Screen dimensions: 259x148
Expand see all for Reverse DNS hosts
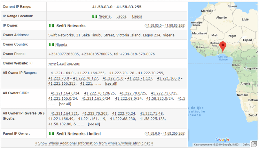(x=94, y=124)
